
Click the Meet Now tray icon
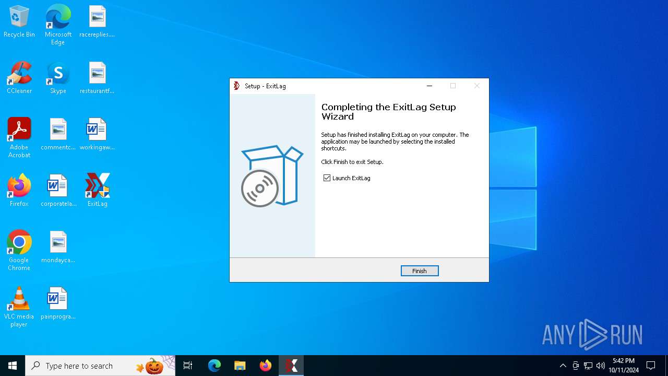click(x=576, y=366)
